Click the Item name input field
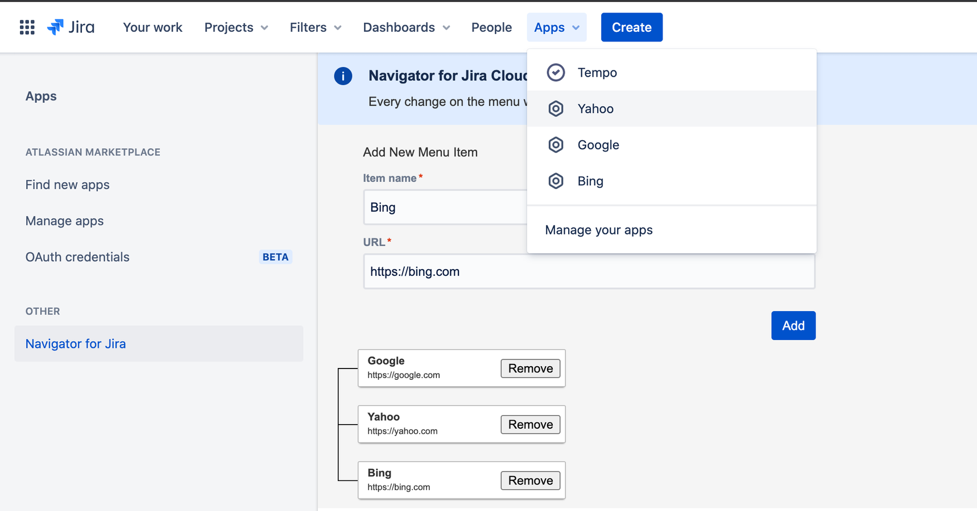Screen dimensions: 977x511 (445, 207)
